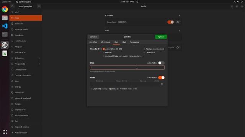Open the Trash icon in the dock
Image resolution: width=245 pixels, height=137 pixels.
click(x=5, y=53)
